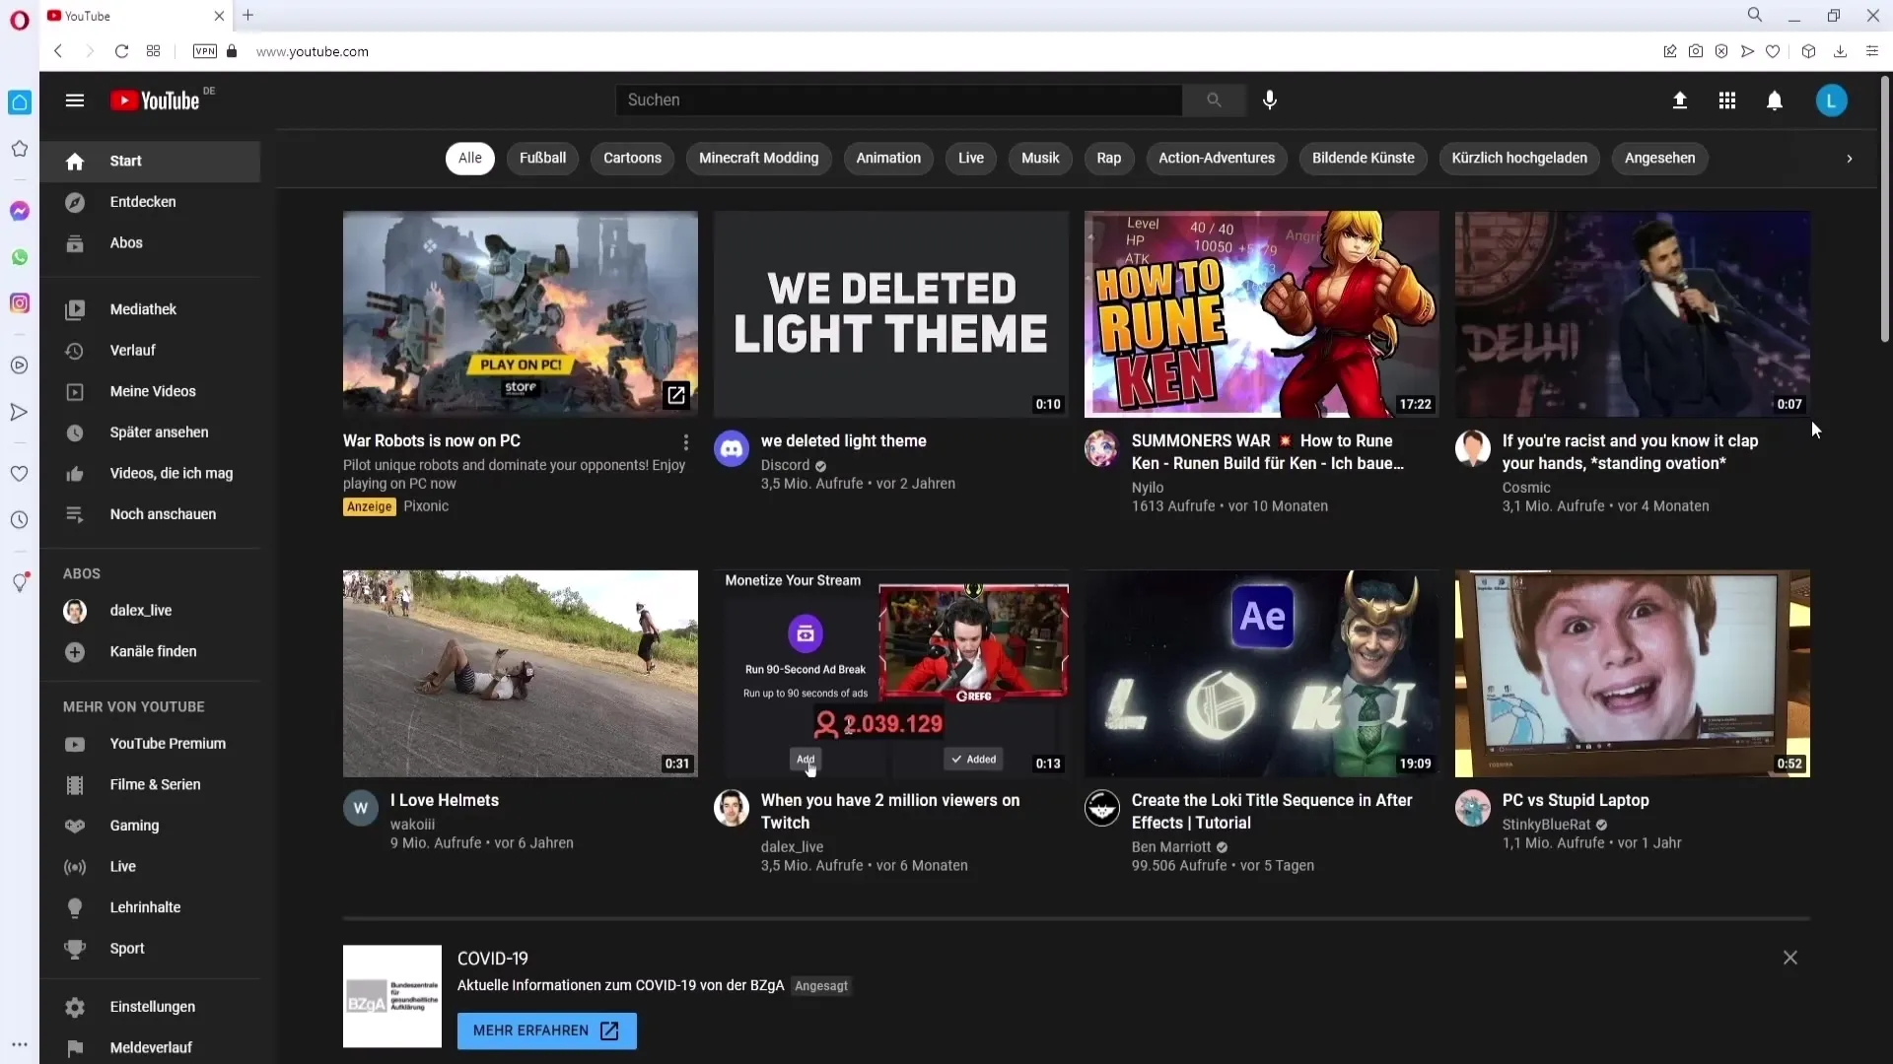Open browser downloads icon
Image resolution: width=1893 pixels, height=1064 pixels.
(x=1840, y=51)
